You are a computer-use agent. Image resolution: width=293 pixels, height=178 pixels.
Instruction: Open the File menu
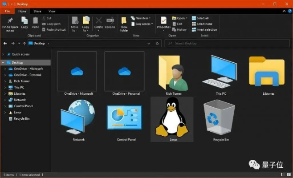point(8,11)
